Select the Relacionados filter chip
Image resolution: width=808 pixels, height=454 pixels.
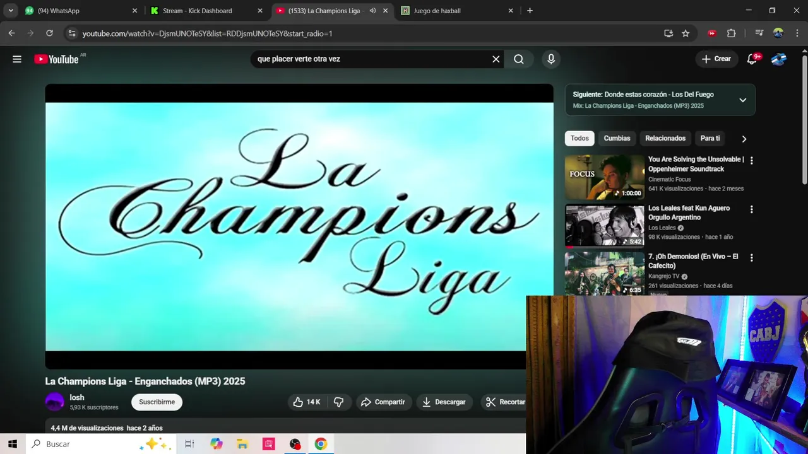(x=665, y=138)
